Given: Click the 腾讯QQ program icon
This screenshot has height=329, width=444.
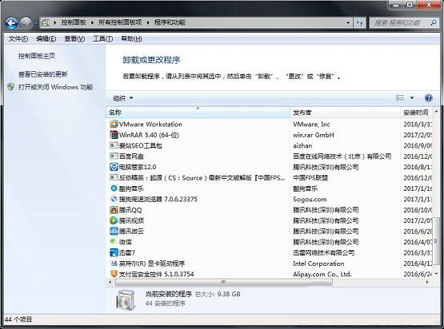Looking at the screenshot, I should (x=114, y=210).
